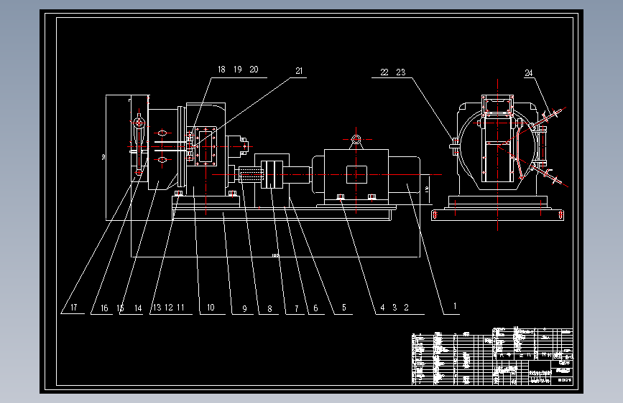The height and width of the screenshot is (403, 623).
Task: Click callout number 14
Action: (x=138, y=308)
